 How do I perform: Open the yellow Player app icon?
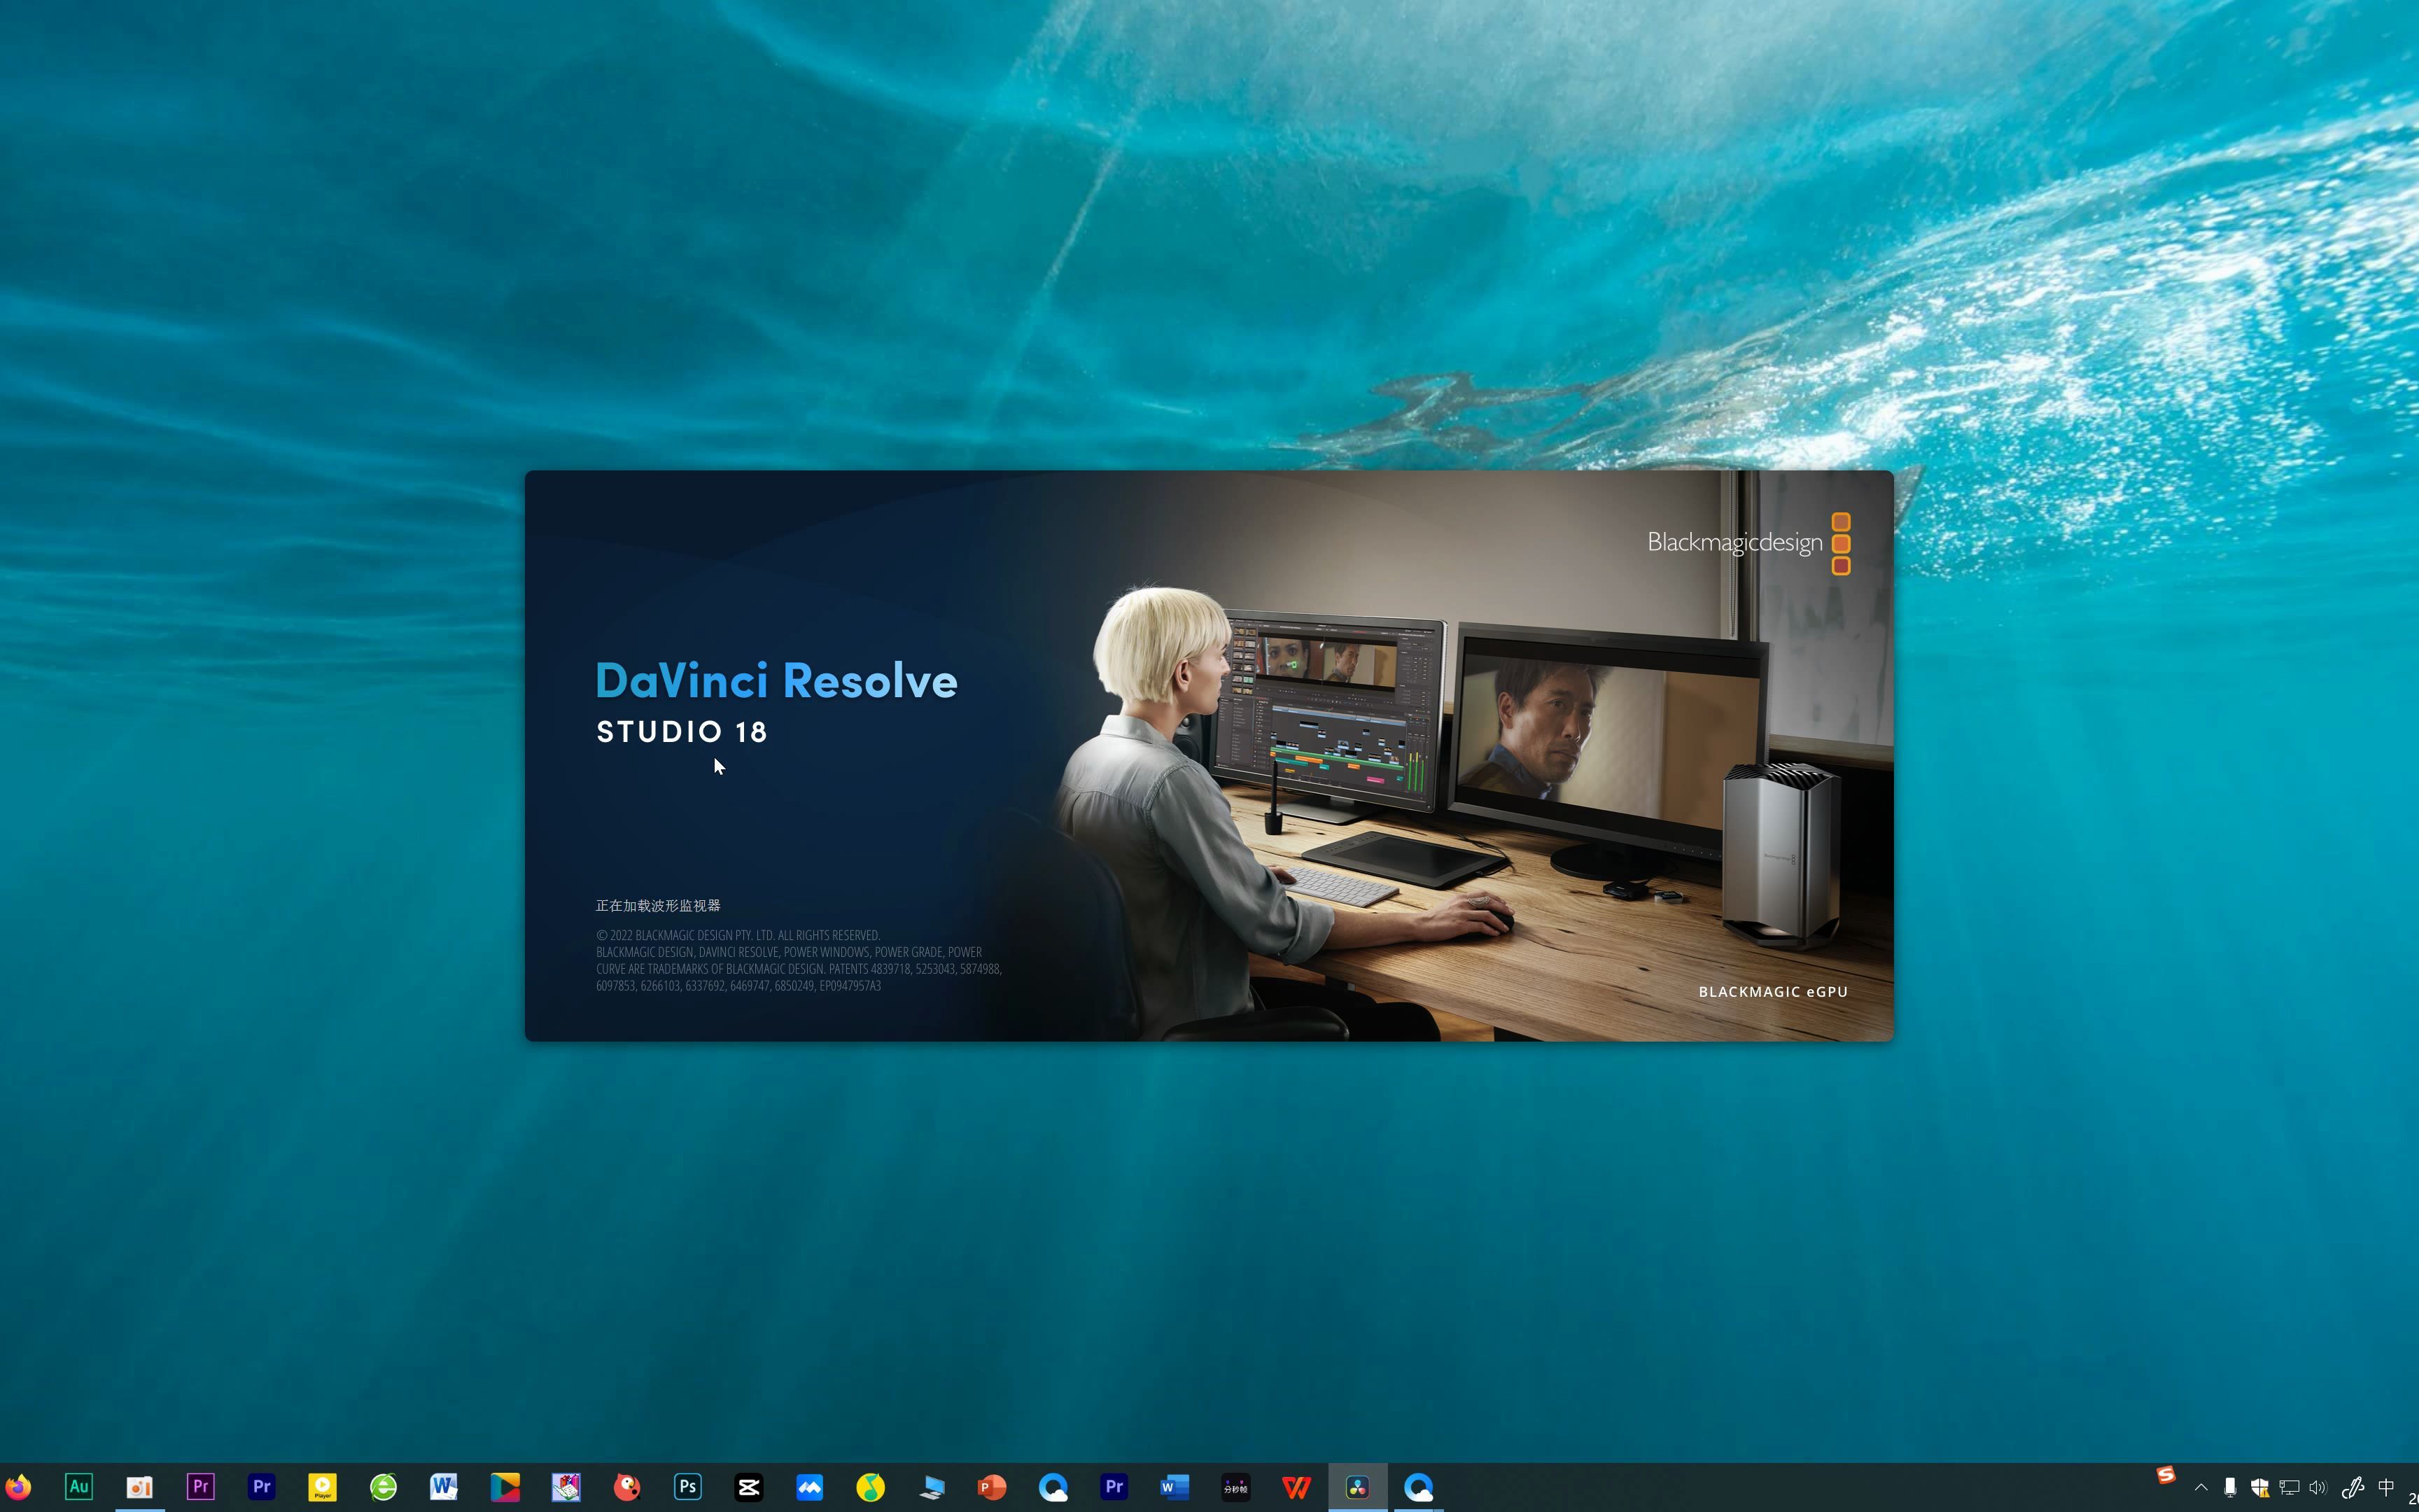[323, 1487]
